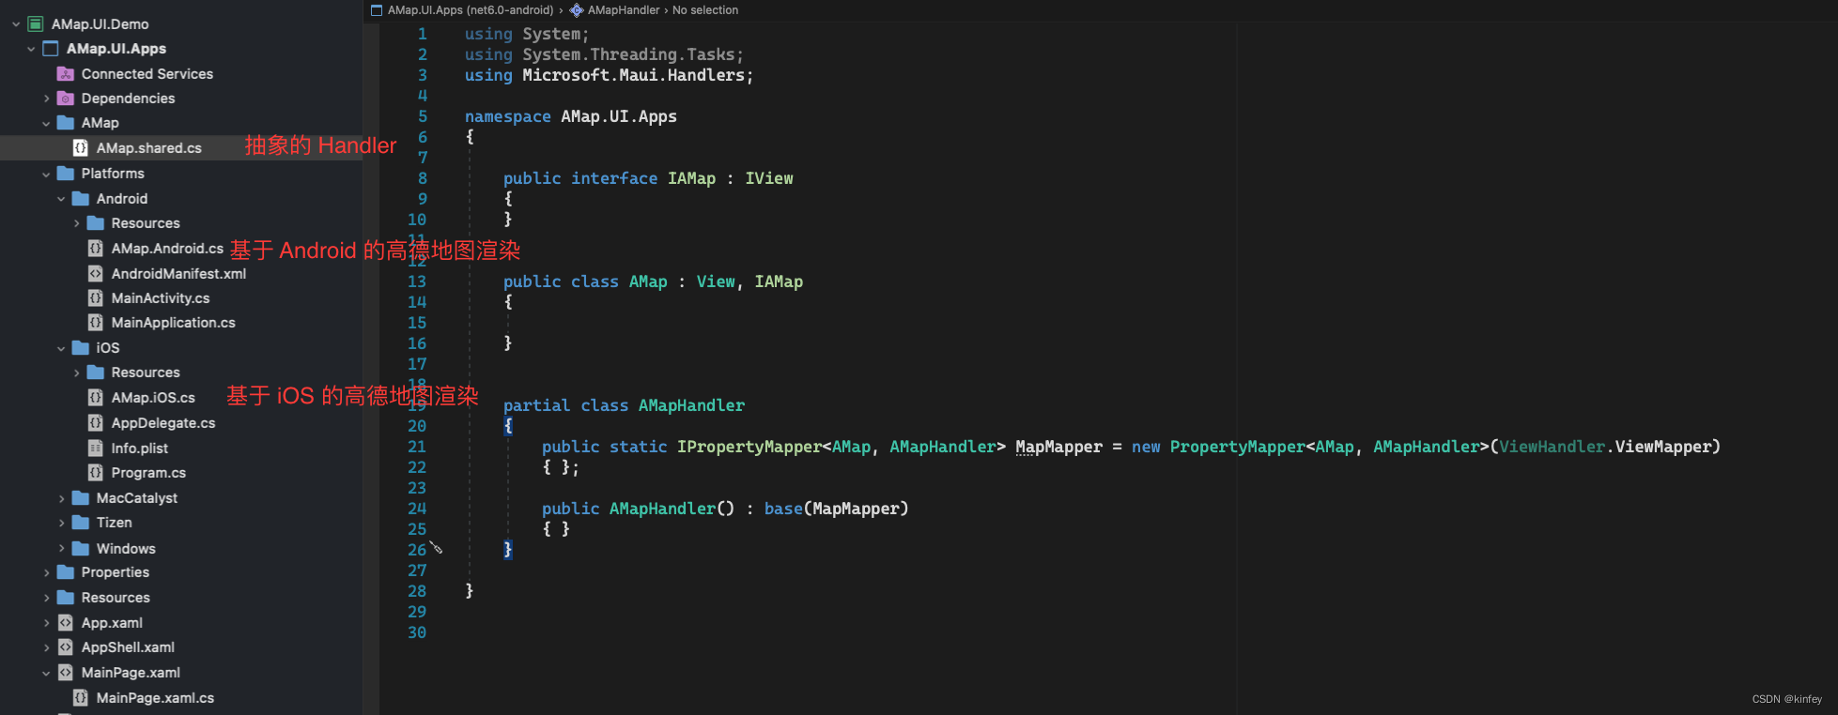Click the Platforms folder icon
The width and height of the screenshot is (1838, 715).
[x=66, y=174]
